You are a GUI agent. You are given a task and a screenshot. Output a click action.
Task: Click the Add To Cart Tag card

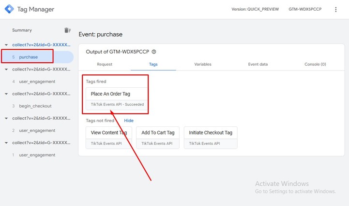click(x=158, y=137)
